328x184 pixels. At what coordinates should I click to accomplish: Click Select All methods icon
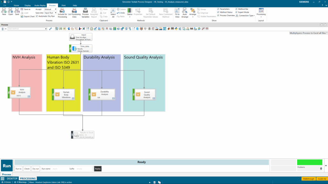click(x=113, y=11)
